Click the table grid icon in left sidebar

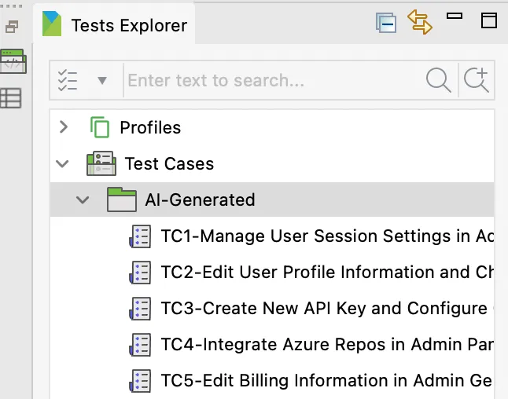[x=11, y=98]
